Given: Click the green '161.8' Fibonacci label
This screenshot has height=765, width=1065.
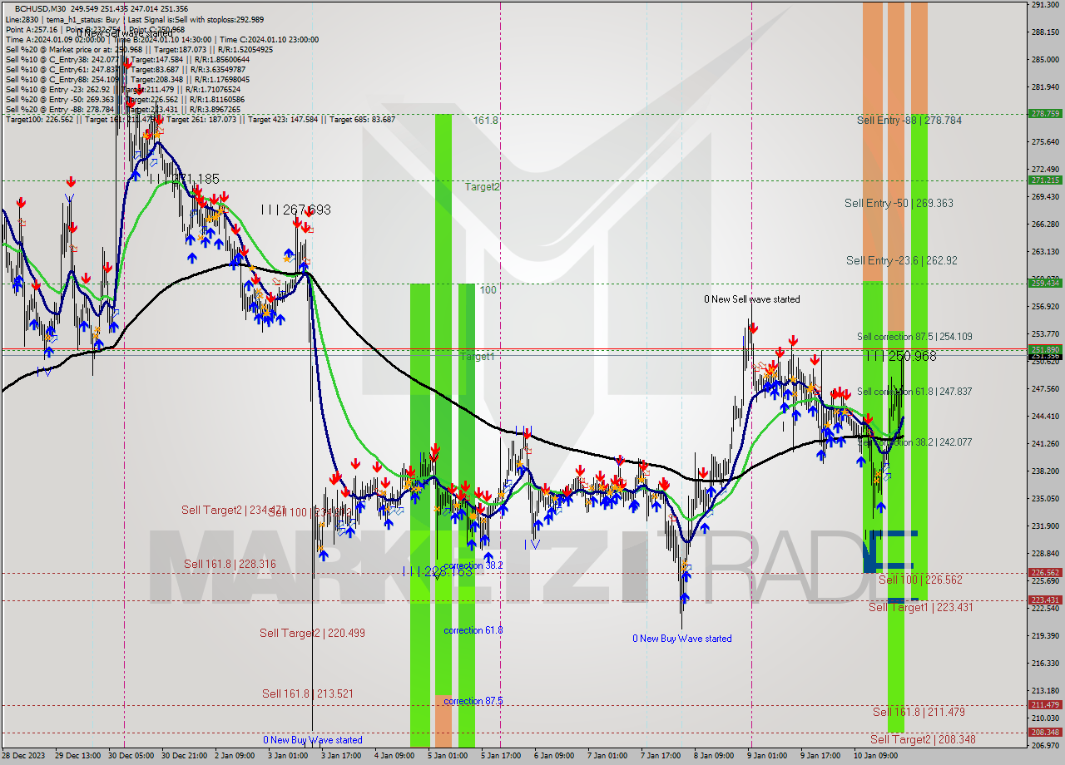Looking at the screenshot, I should 486,121.
